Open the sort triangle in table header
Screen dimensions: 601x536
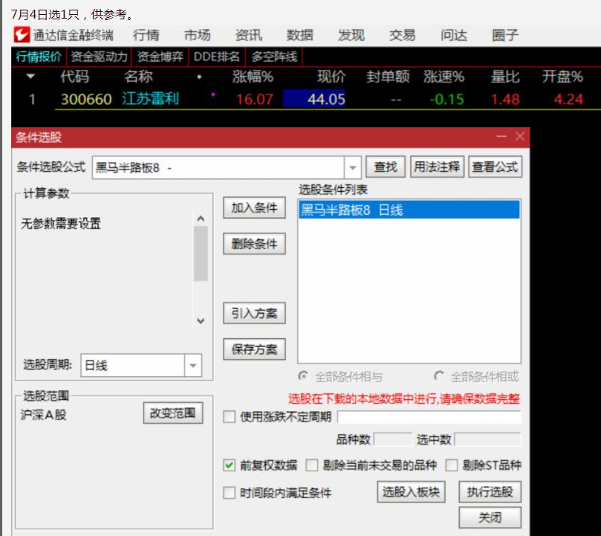point(30,77)
